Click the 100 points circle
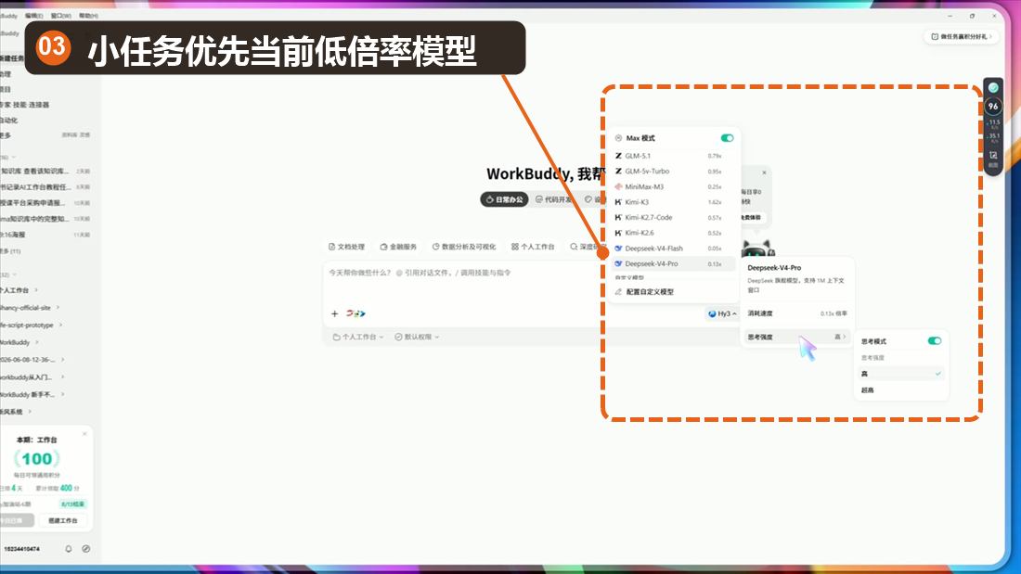This screenshot has width=1021, height=574. point(37,459)
